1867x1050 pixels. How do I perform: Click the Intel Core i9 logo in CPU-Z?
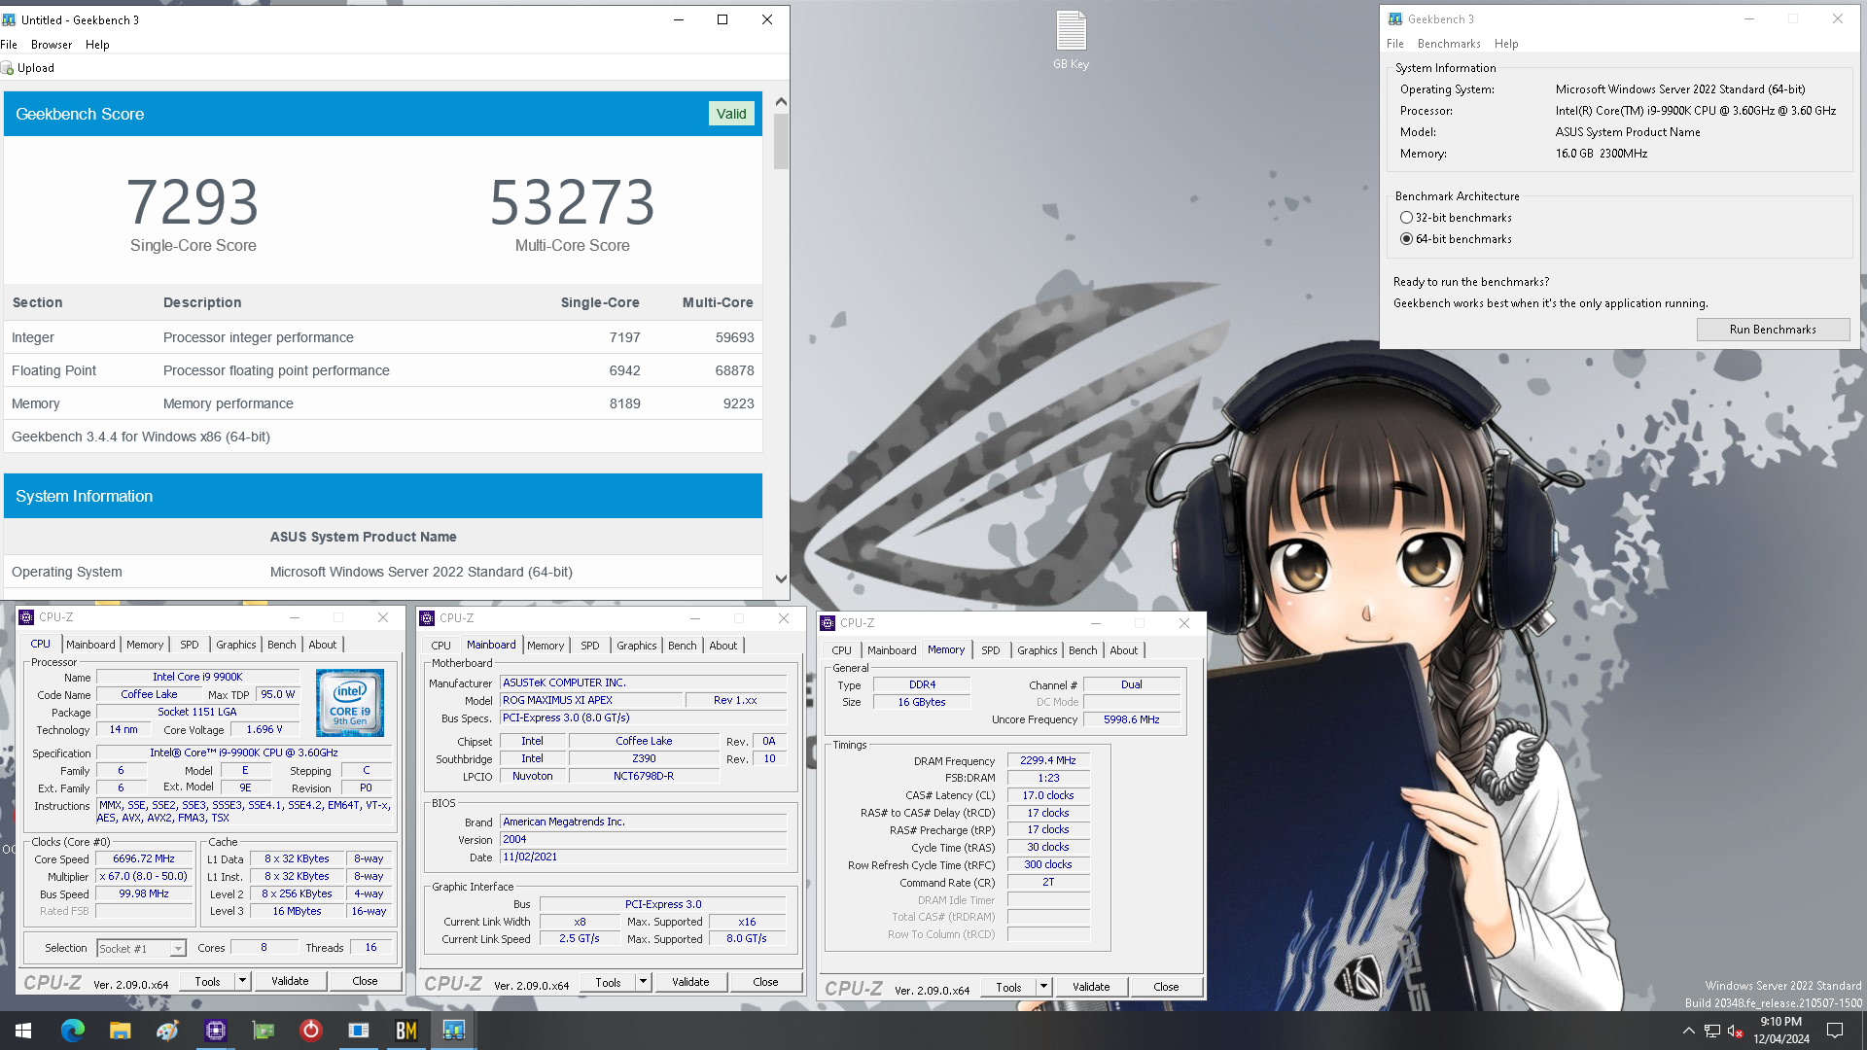pos(350,702)
